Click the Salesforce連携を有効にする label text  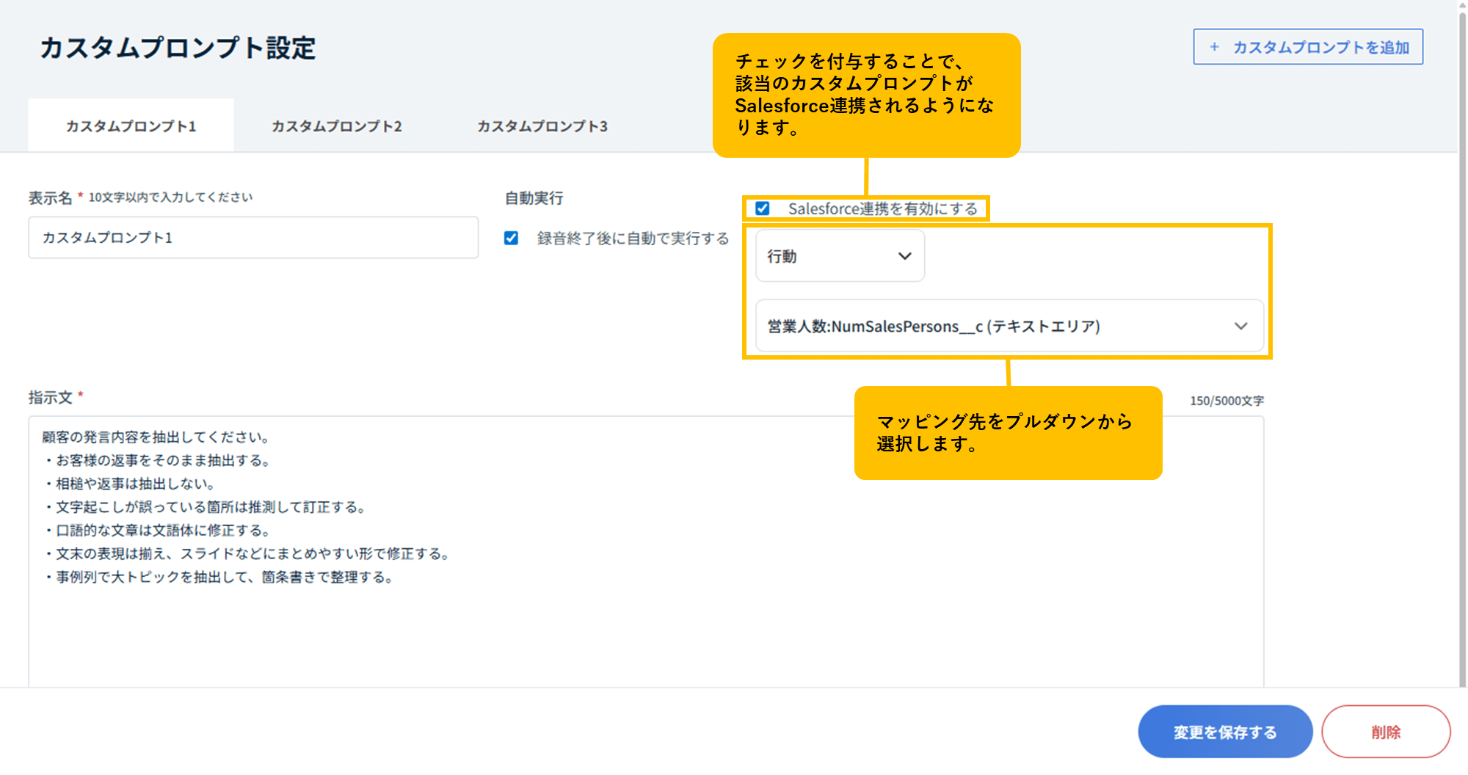[882, 208]
